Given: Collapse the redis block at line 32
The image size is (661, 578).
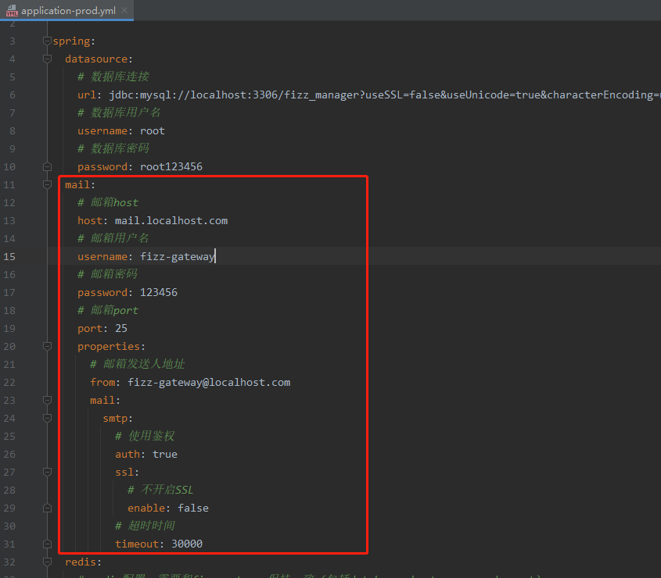Looking at the screenshot, I should 47,562.
